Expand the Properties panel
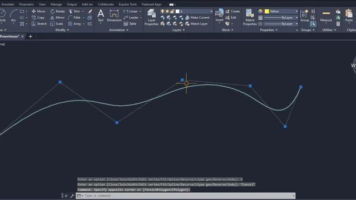Screen dimensions: 356x200 269,30
